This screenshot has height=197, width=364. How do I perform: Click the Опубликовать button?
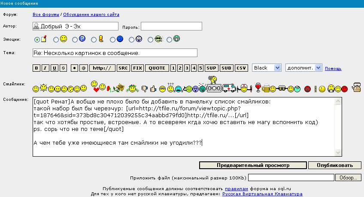331,165
